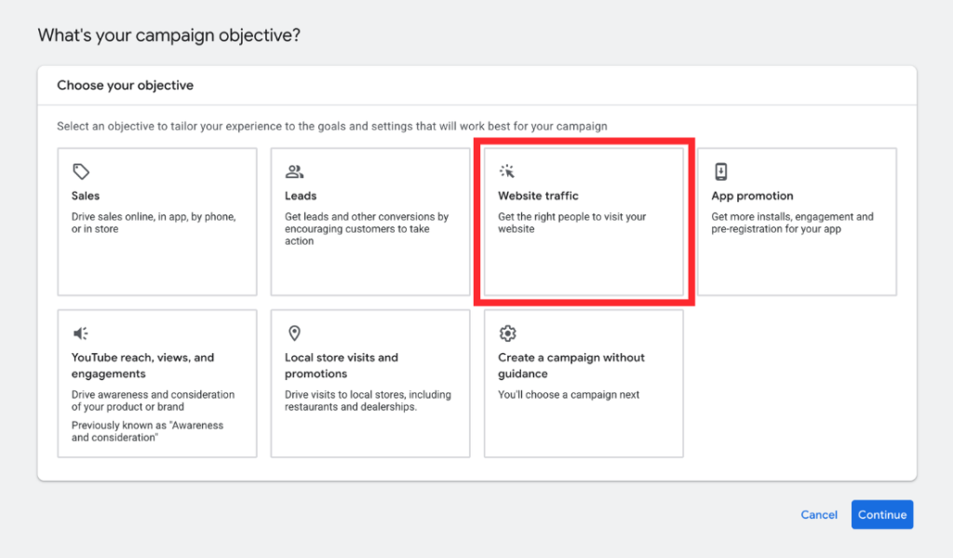Continue to the next campaign step
This screenshot has height=558, width=953.
(x=882, y=515)
